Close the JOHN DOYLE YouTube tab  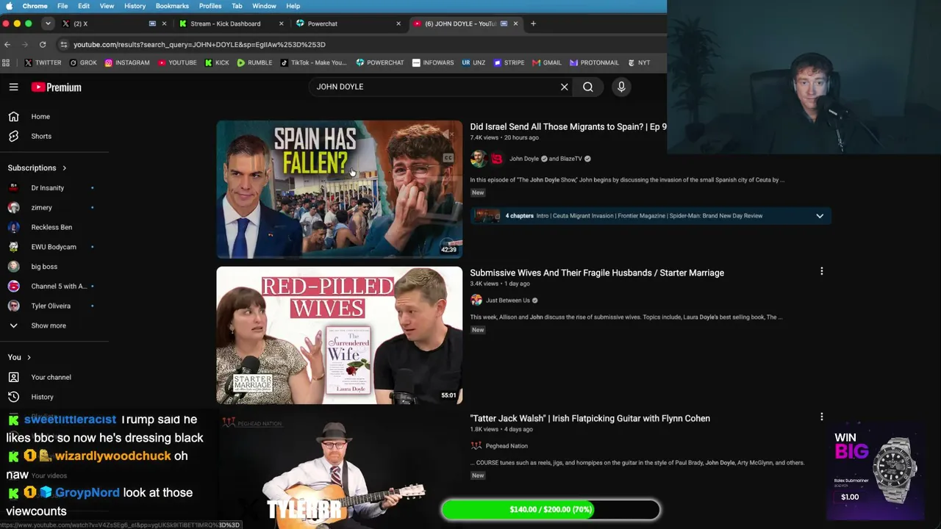[515, 24]
